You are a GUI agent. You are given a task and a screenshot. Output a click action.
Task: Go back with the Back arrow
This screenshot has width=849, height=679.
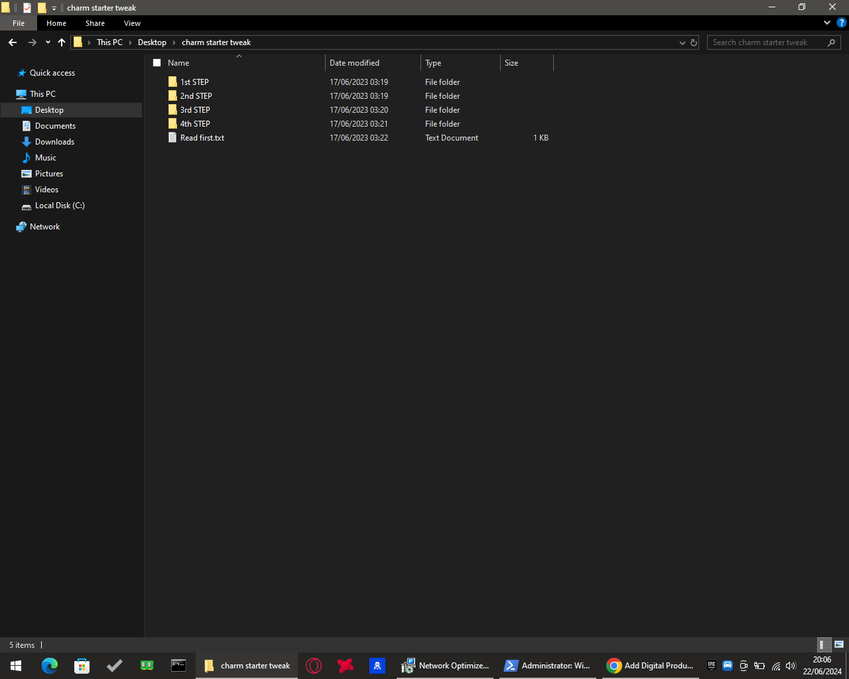(13, 42)
